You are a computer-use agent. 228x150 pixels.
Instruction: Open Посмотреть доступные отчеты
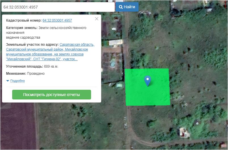point(51,95)
